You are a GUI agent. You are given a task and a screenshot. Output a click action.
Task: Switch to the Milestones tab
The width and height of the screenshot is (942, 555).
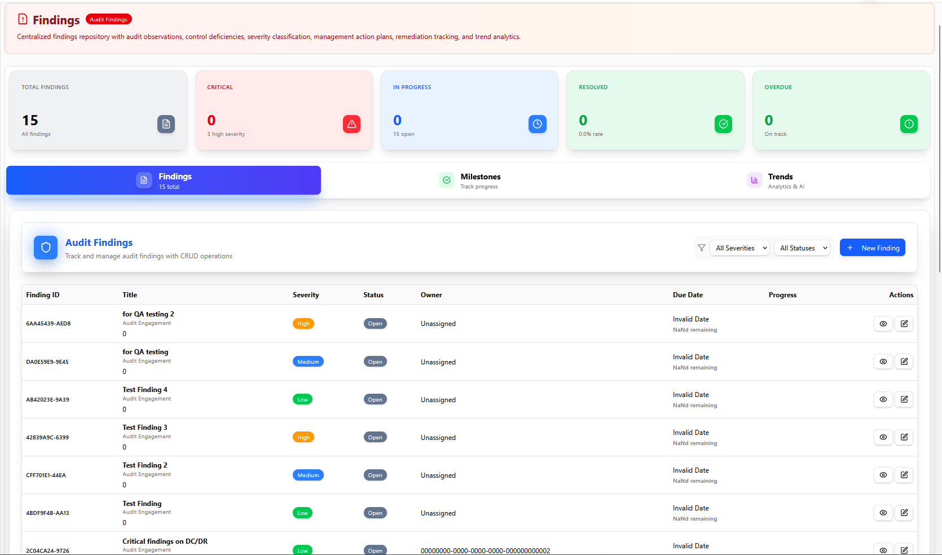[470, 180]
